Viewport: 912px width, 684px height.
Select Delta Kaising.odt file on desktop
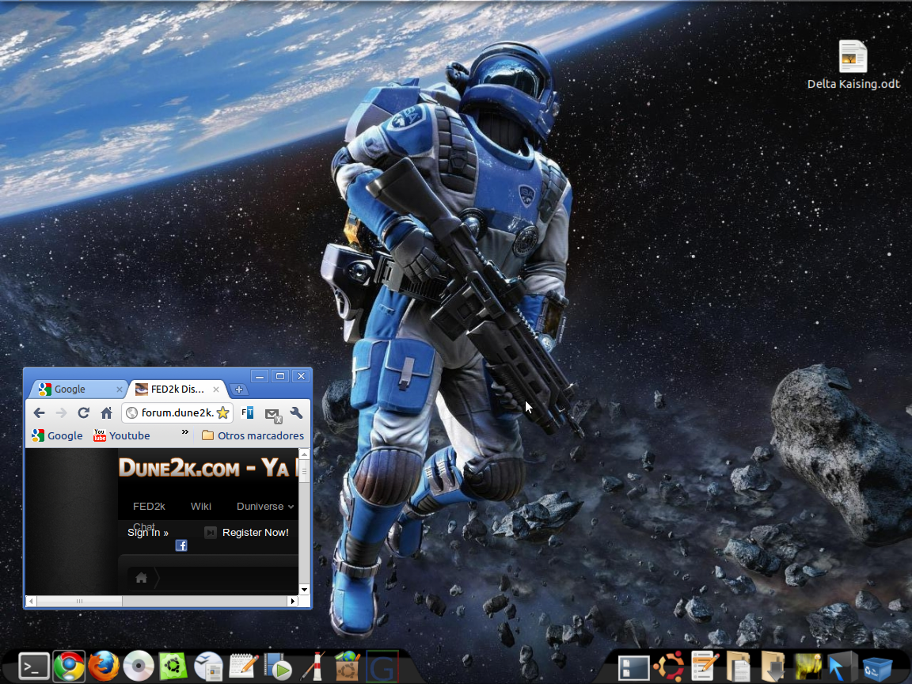pos(853,65)
